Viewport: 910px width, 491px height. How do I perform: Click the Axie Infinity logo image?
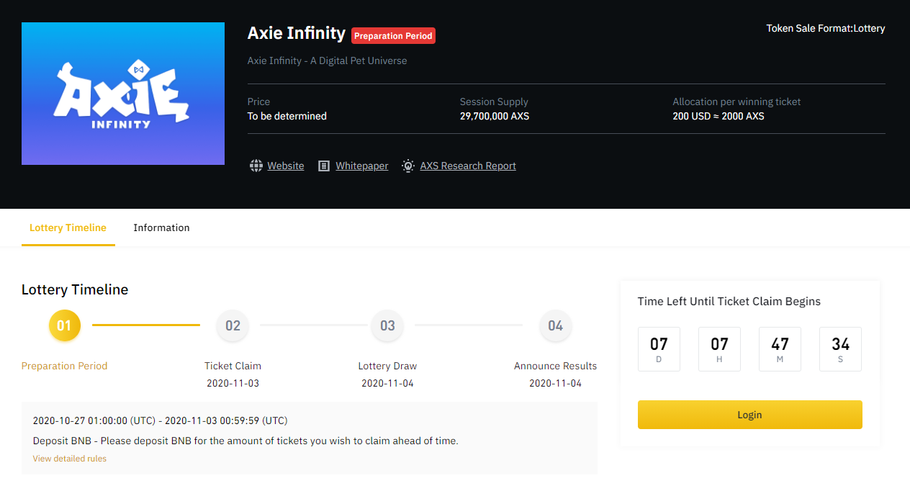[x=123, y=94]
